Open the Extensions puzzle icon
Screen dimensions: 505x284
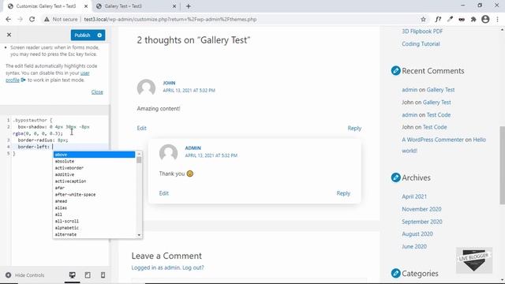coord(473,19)
